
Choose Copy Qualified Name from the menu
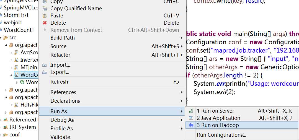tap(112, 8)
